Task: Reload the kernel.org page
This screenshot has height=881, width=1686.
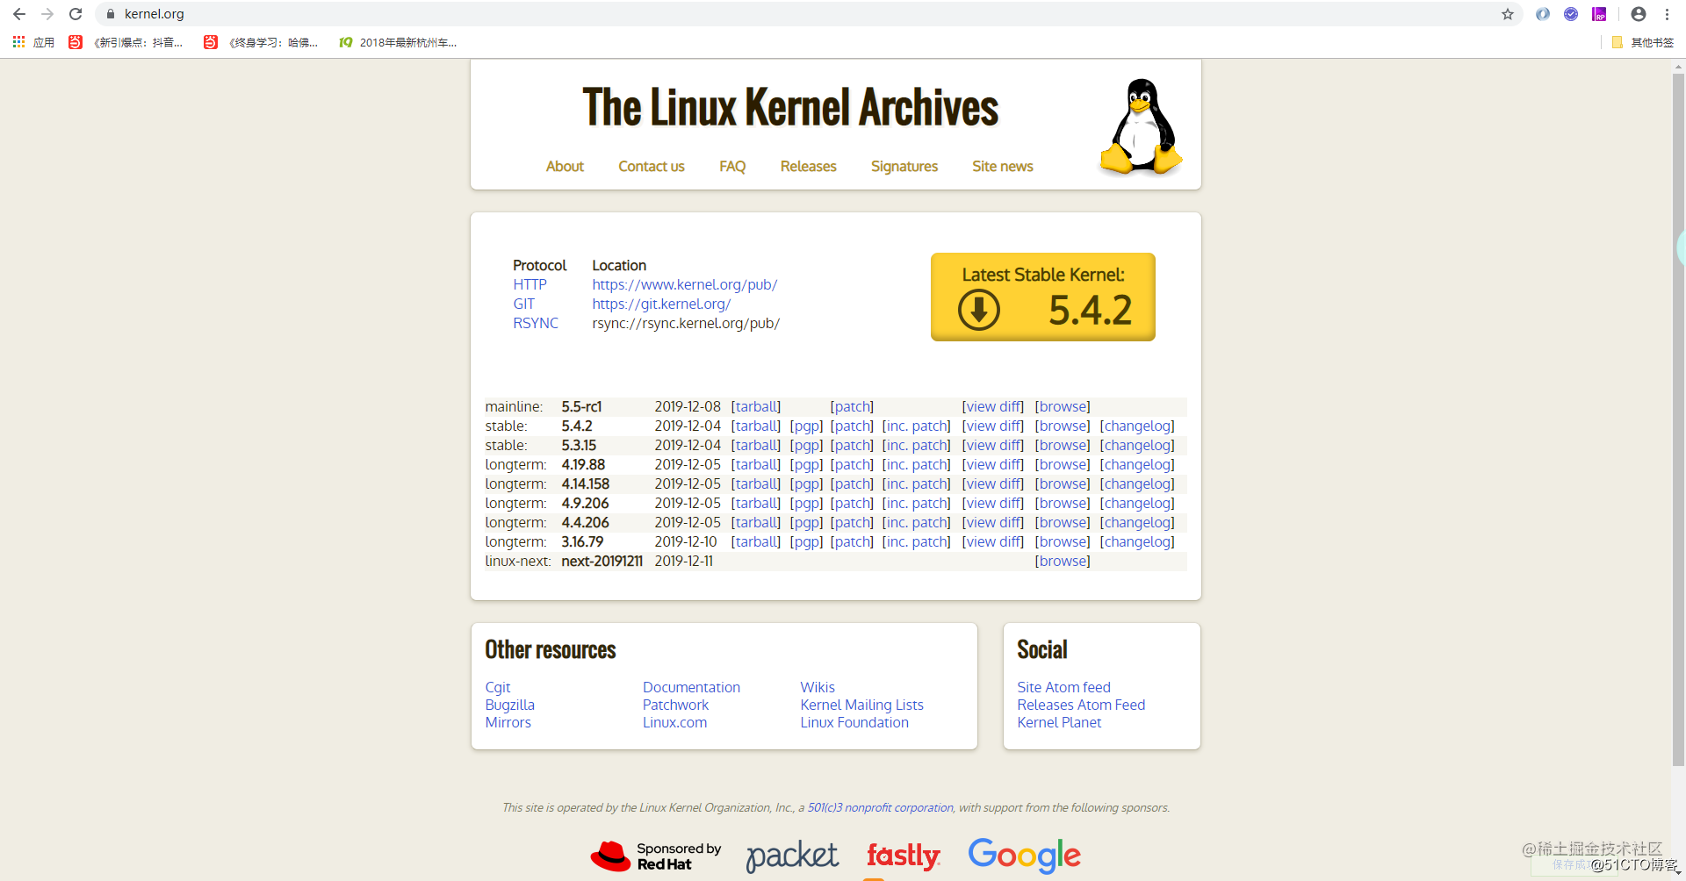Action: click(76, 14)
